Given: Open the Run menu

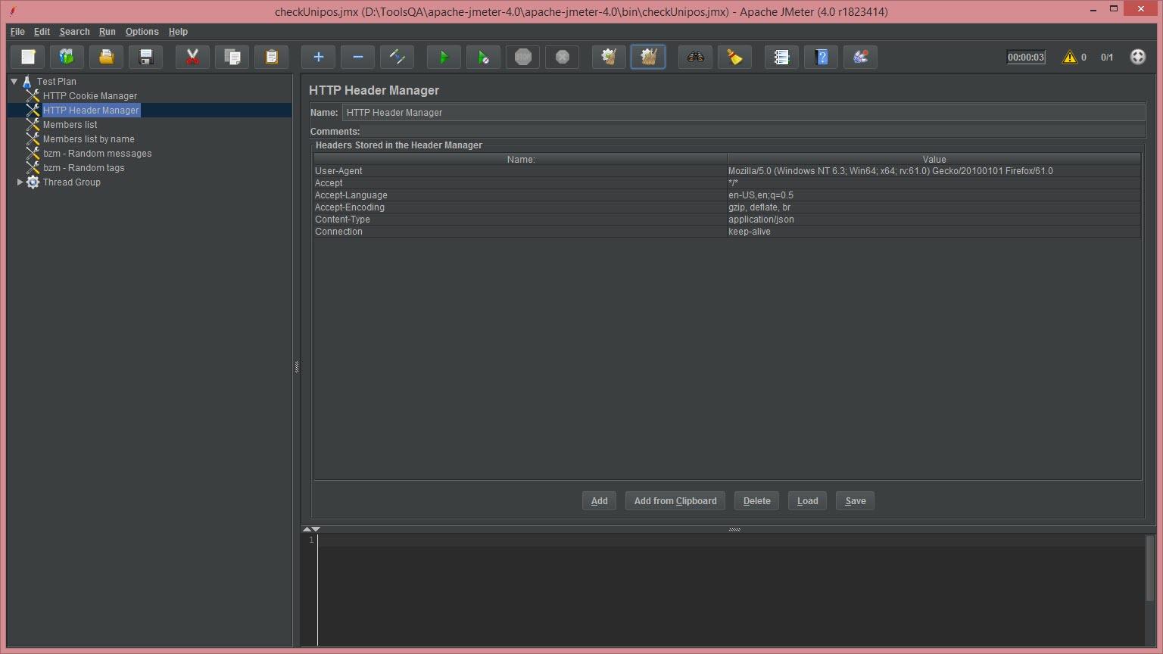Looking at the screenshot, I should pyautogui.click(x=107, y=32).
